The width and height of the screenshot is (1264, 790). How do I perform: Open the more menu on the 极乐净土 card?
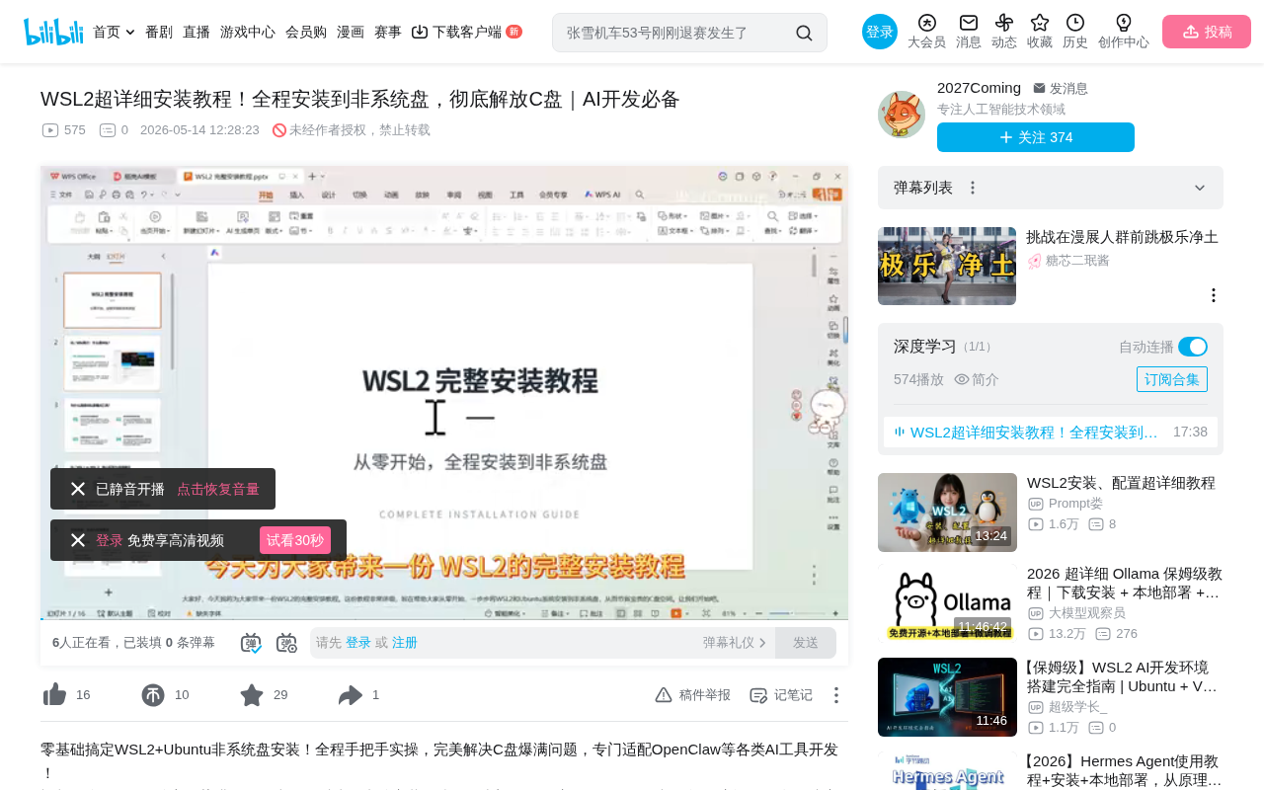click(1214, 295)
